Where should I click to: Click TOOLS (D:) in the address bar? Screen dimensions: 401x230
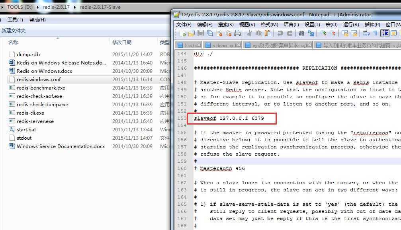(x=20, y=7)
